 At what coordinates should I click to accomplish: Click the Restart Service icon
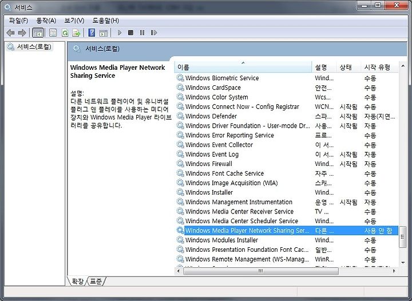click(154, 33)
